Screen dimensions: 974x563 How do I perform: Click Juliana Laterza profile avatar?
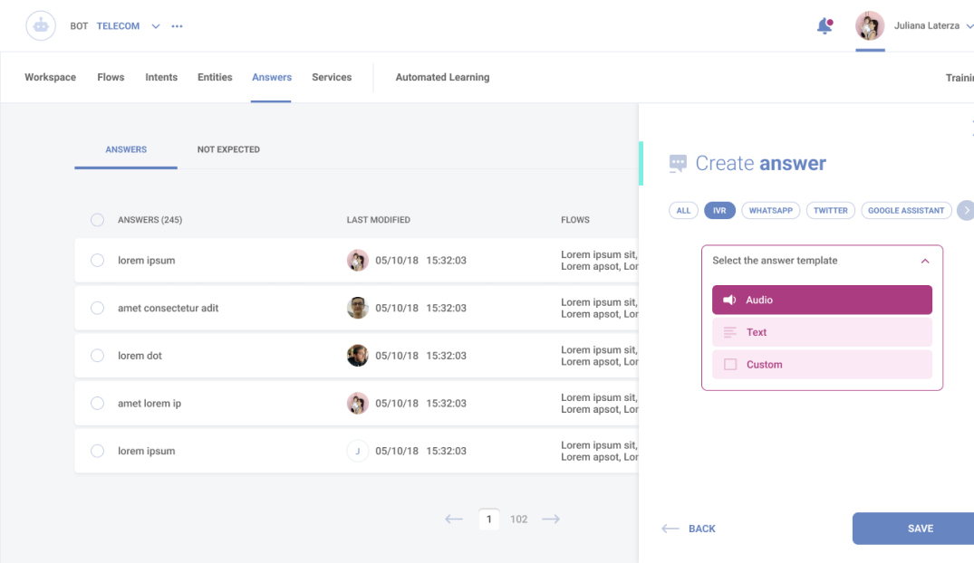pos(870,26)
